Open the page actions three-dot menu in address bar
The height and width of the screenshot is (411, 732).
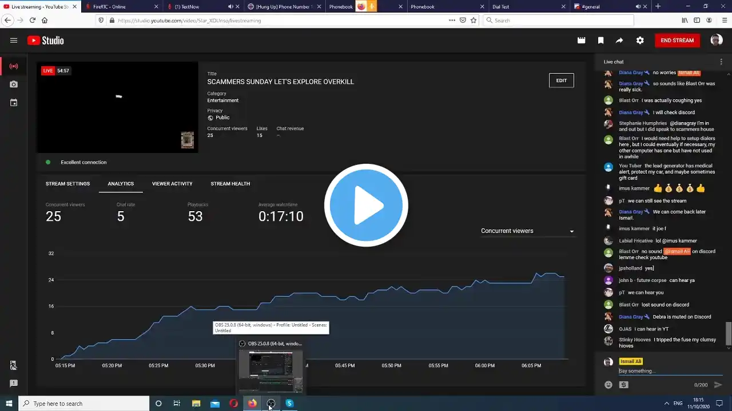(x=452, y=20)
